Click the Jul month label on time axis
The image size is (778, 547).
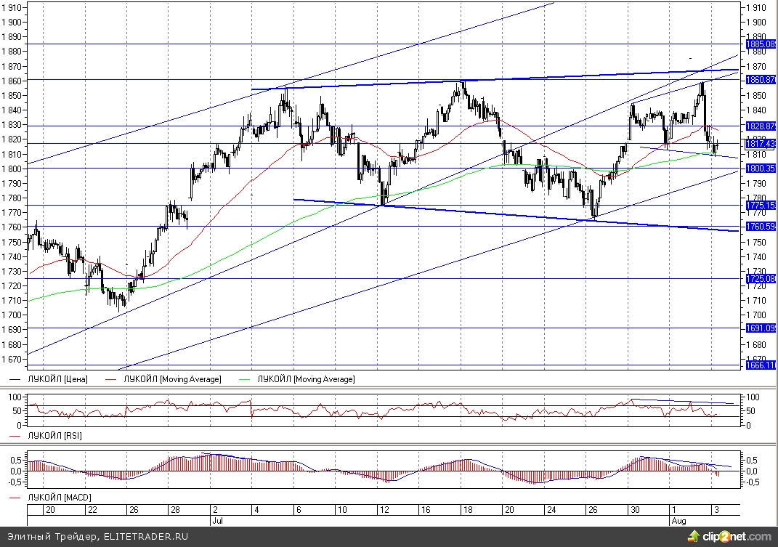216,521
